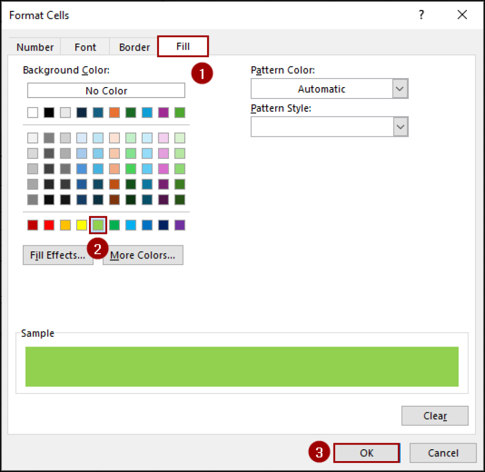485x472 pixels.
Task: Open the Pattern Style dropdown
Action: [x=399, y=126]
